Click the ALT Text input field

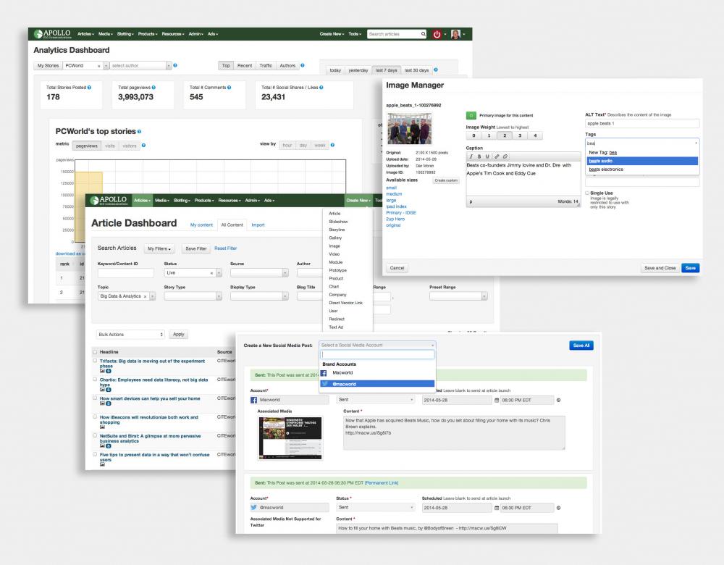[x=641, y=123]
